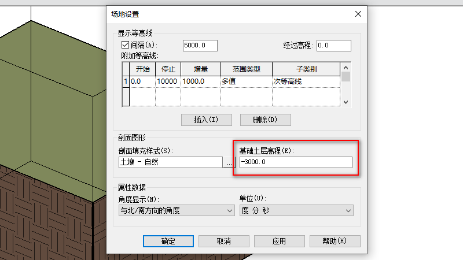Click the 删除(D) button
Viewport: 463px width, 260px height.
(266, 120)
